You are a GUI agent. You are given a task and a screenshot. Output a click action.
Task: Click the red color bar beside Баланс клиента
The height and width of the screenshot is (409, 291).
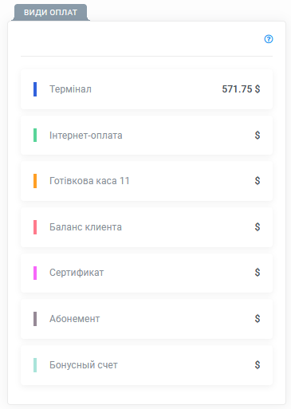[x=35, y=227]
